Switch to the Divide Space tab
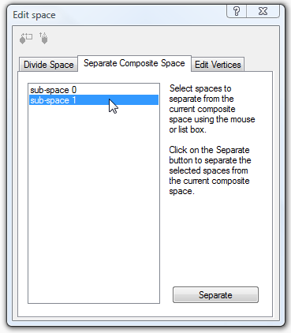Image resolution: width=291 pixels, height=333 pixels. point(48,65)
